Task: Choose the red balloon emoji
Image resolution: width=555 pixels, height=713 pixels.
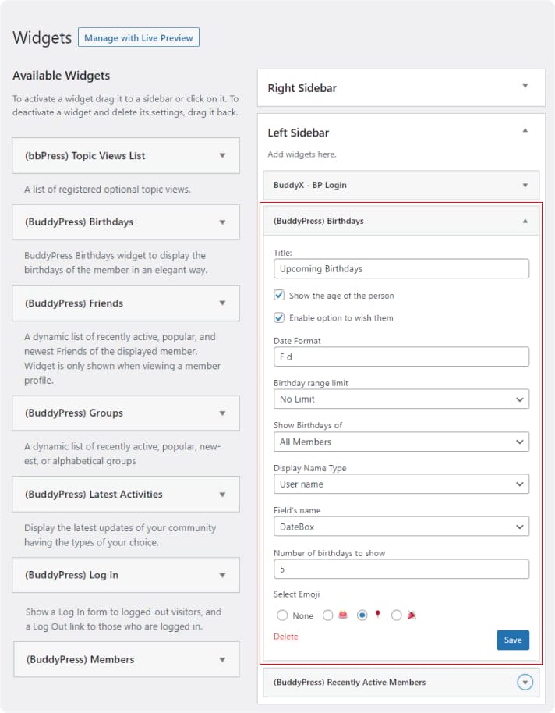Action: tap(362, 615)
